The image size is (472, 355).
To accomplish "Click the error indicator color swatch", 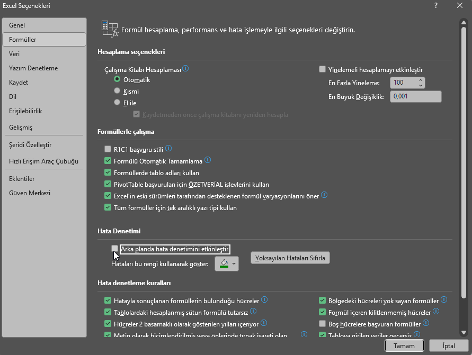I will point(225,263).
